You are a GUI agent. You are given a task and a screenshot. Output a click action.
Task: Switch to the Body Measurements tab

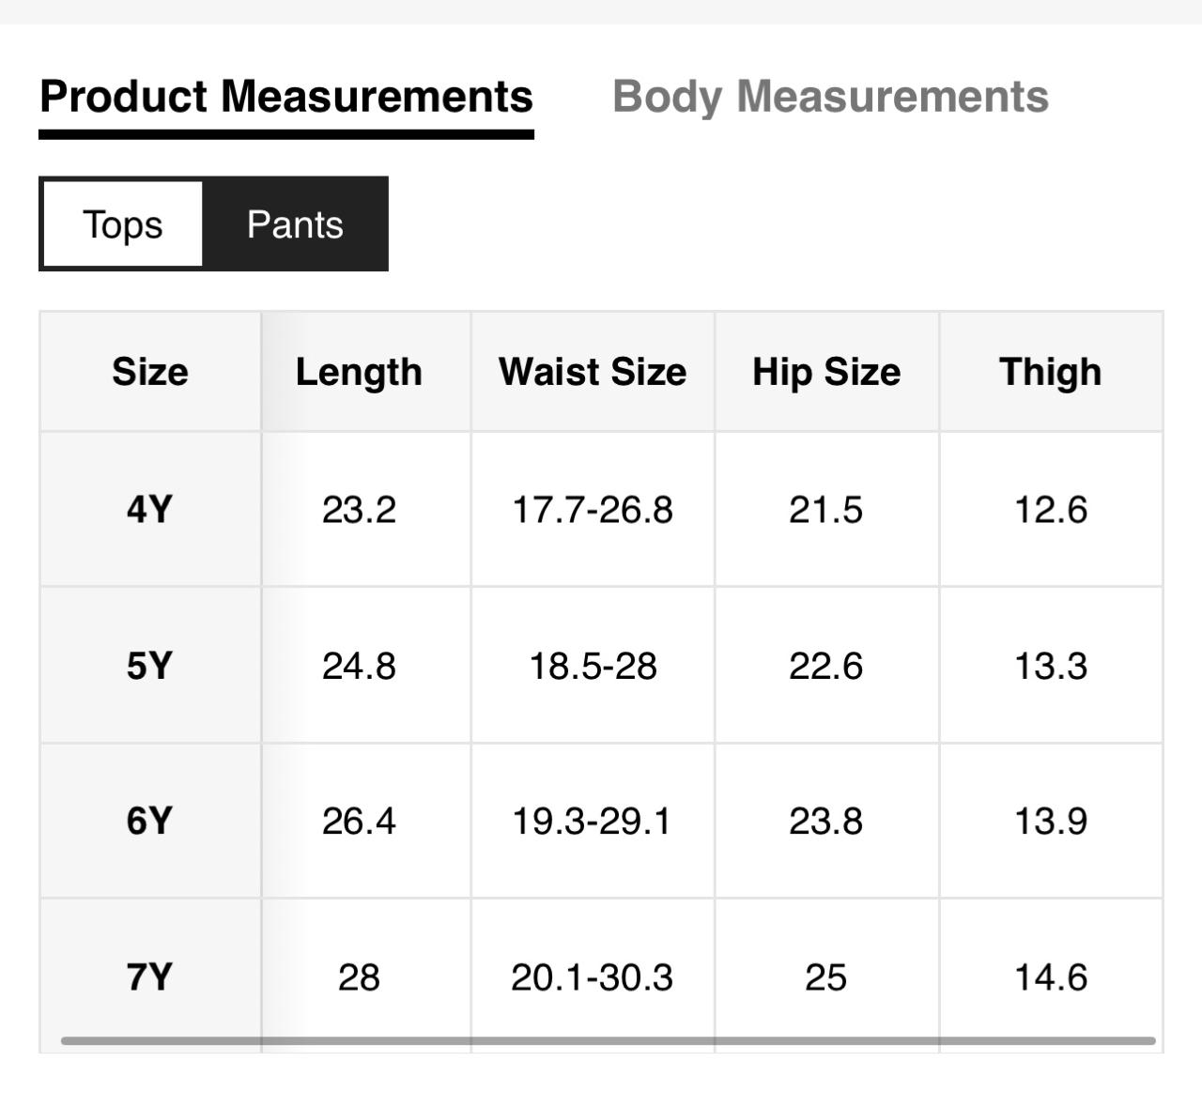(830, 97)
